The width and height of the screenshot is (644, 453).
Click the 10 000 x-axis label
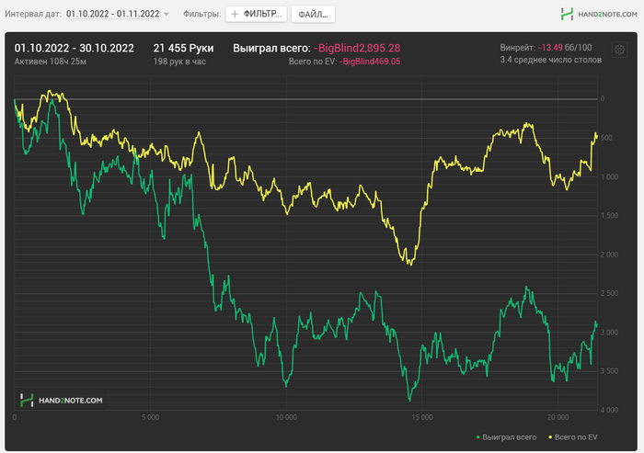tap(286, 417)
